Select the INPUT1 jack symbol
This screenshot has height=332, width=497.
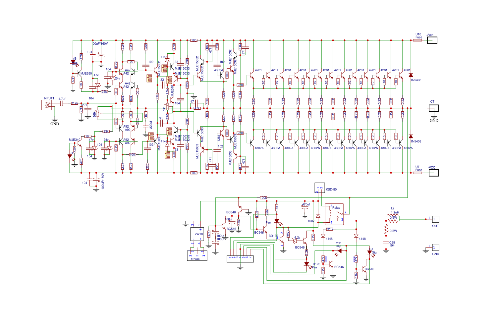[46, 105]
